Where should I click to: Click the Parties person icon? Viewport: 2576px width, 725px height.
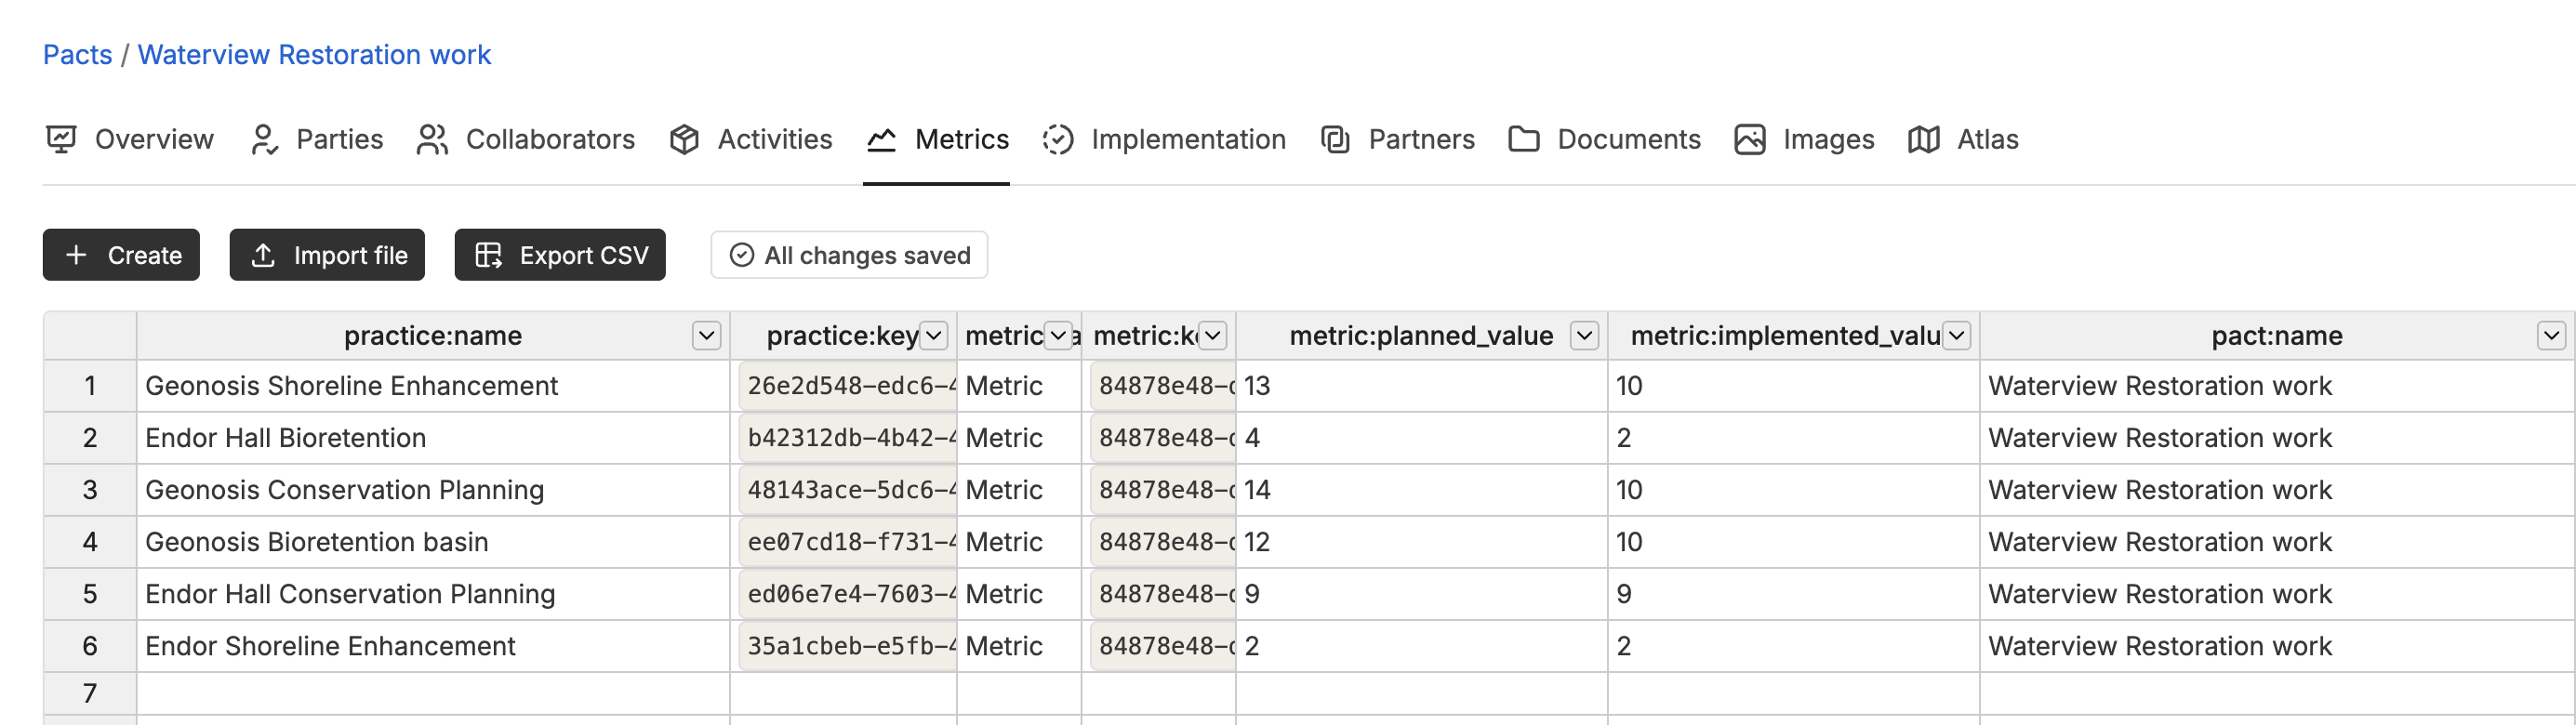coord(263,139)
